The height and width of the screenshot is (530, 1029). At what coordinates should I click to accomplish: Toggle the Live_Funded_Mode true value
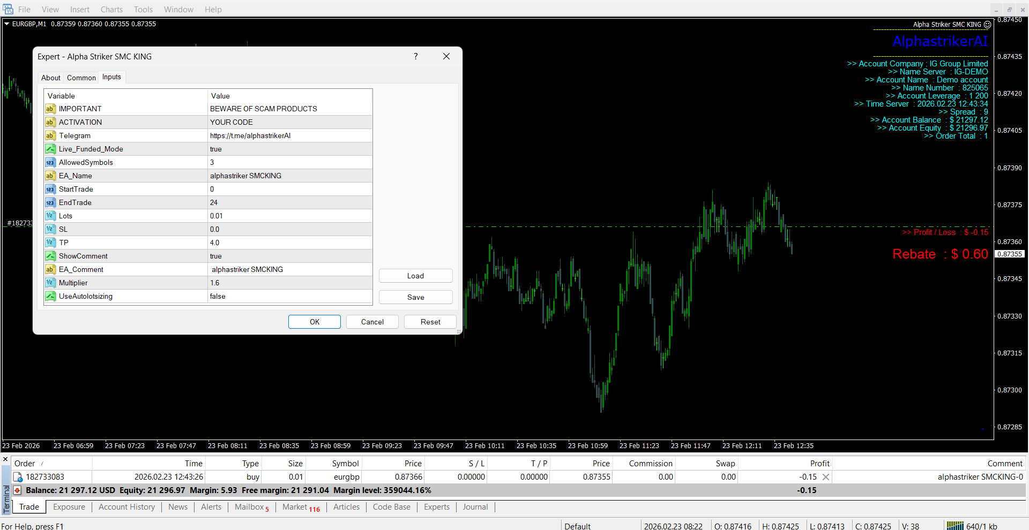pyautogui.click(x=289, y=149)
